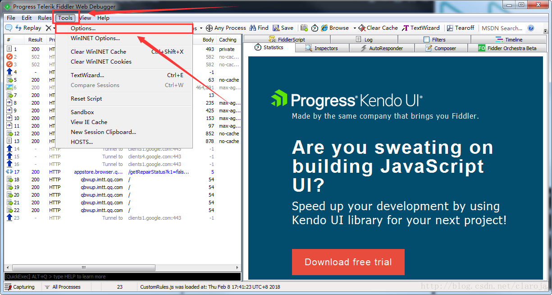
Task: Open the File menu
Action: 11,18
